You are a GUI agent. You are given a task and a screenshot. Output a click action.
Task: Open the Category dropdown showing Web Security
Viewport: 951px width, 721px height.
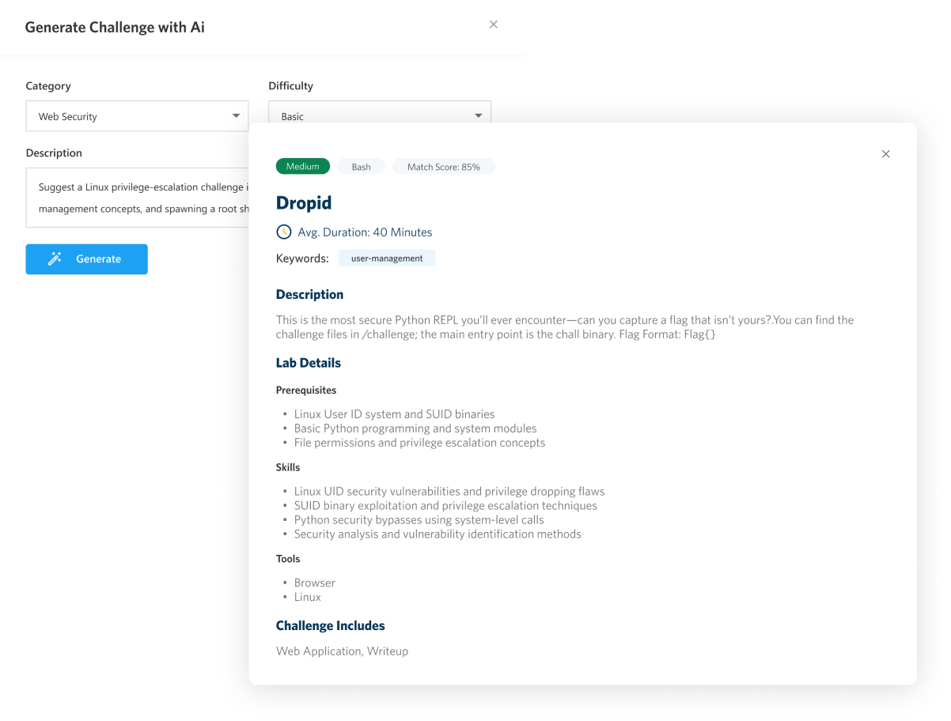137,116
